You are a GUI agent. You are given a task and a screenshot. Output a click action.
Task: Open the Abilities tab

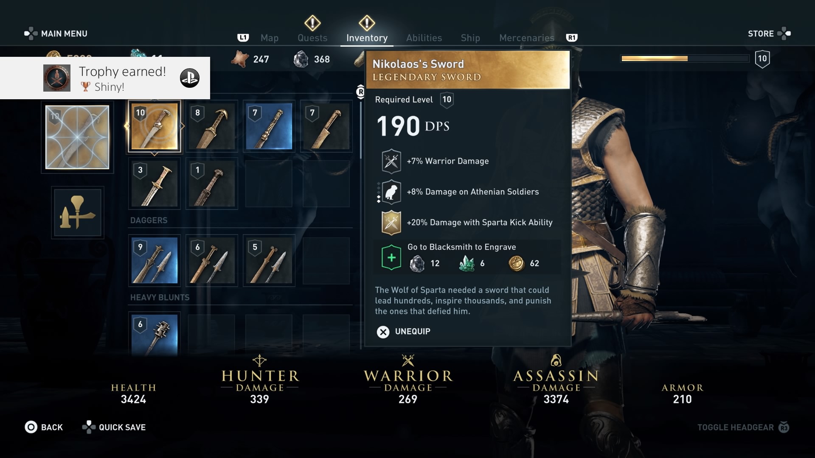click(x=424, y=38)
